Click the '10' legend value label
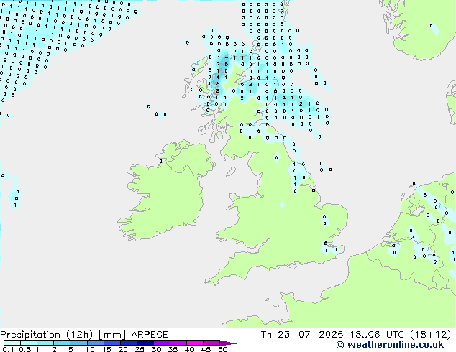 tap(90, 349)
